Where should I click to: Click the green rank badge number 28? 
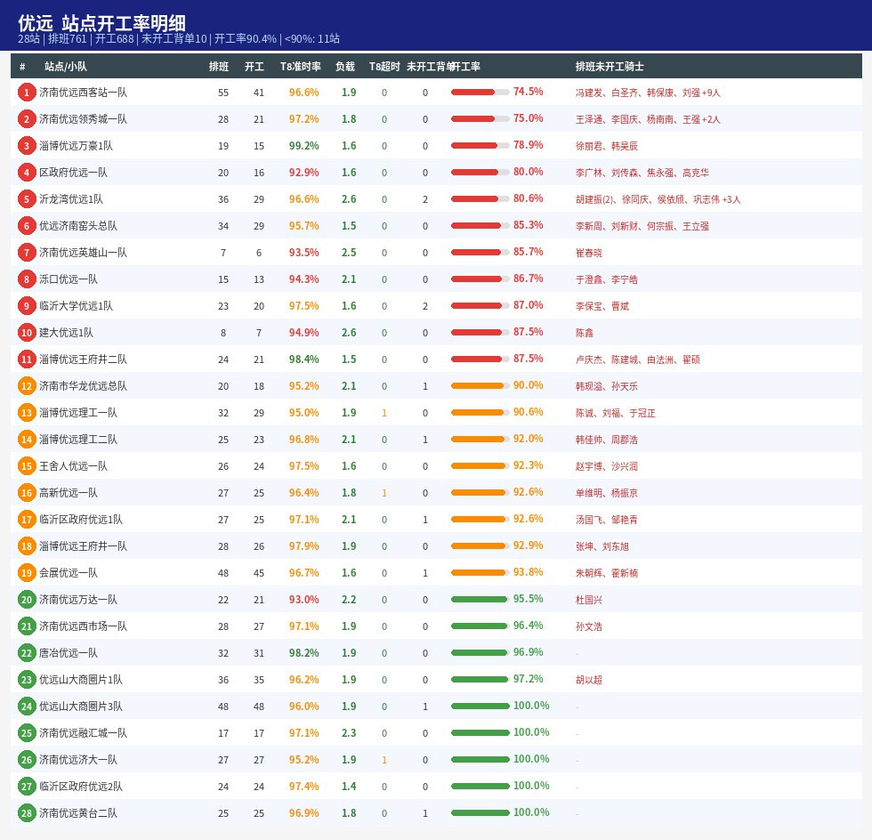pos(26,813)
